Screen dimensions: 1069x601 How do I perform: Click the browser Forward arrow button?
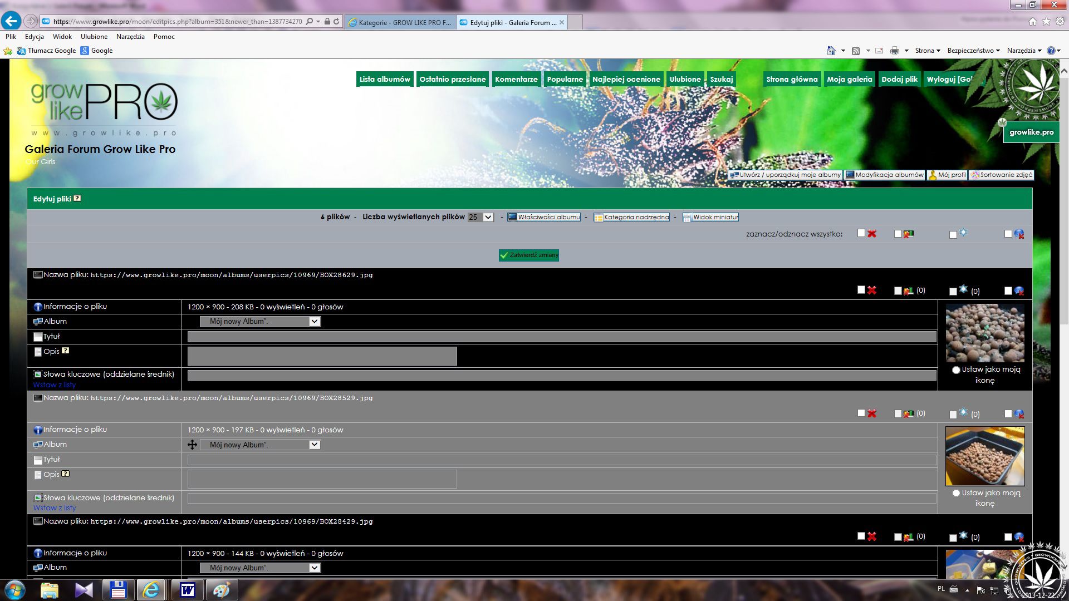coord(31,22)
